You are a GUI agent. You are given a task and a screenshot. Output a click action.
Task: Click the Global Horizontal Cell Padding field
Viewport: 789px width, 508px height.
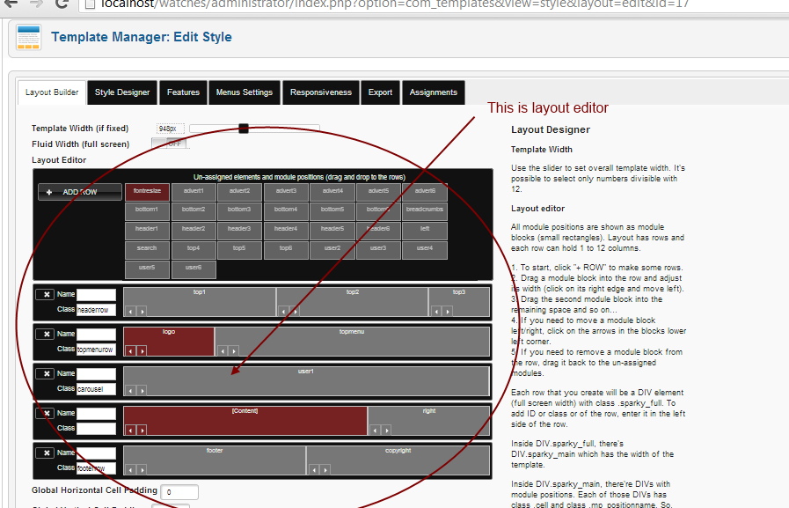179,492
